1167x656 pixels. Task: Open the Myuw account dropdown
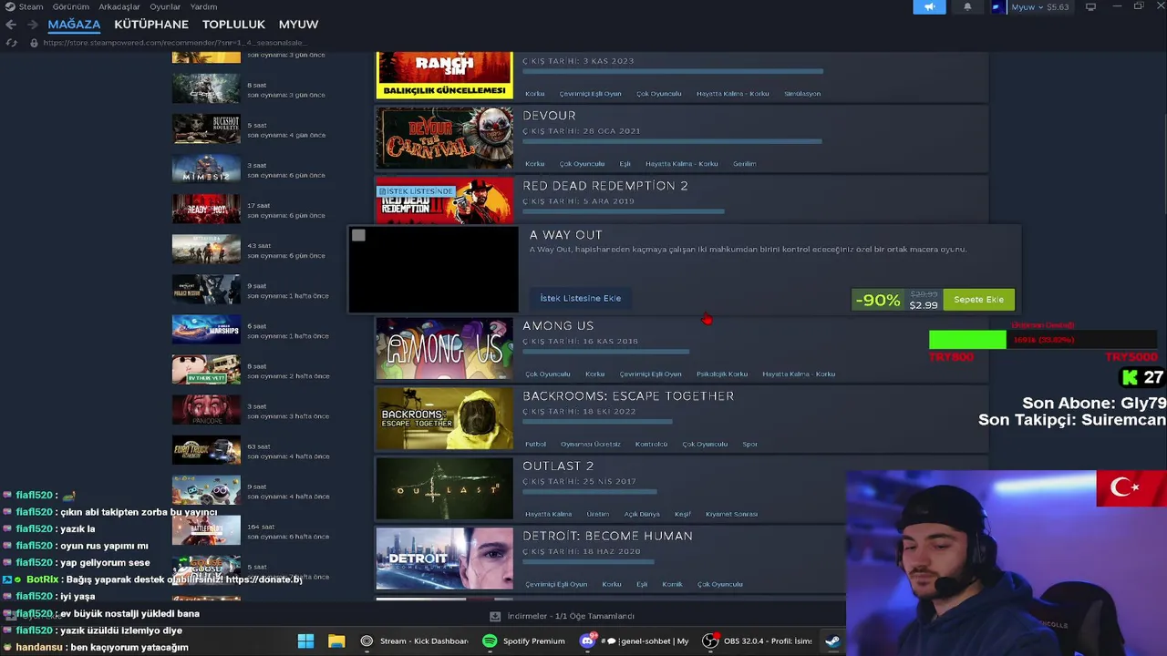click(1028, 6)
